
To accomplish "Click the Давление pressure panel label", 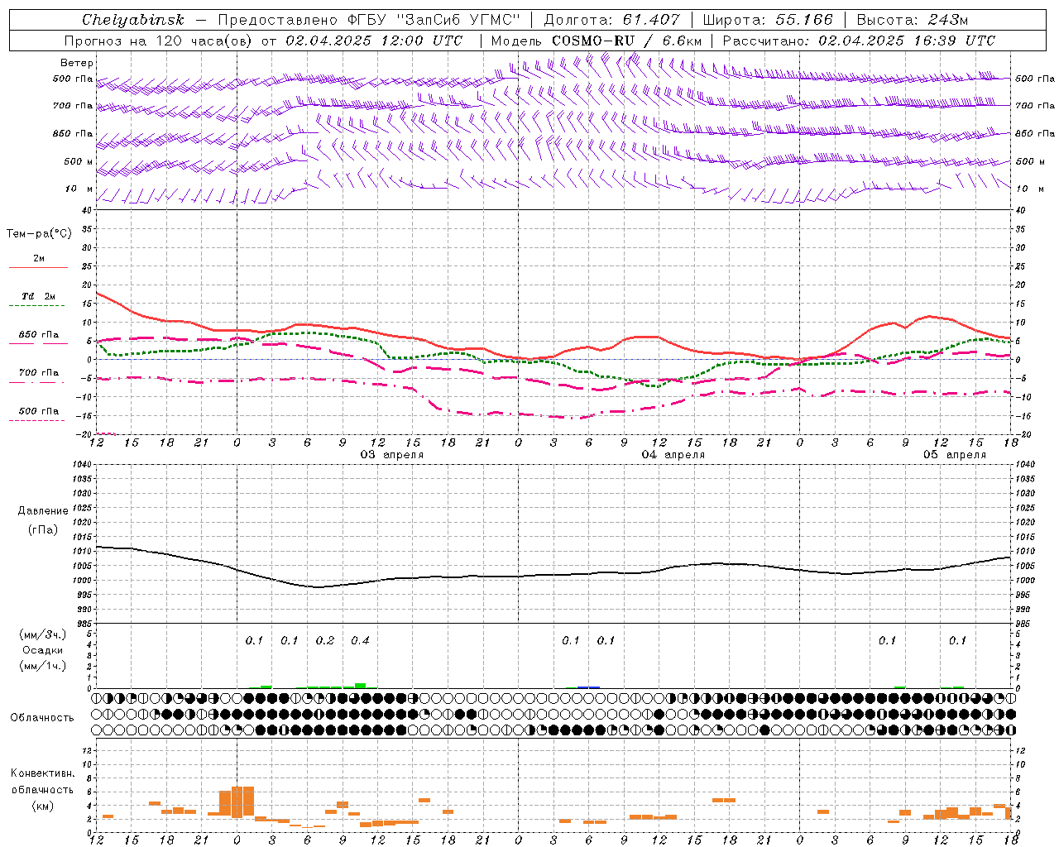I will click(43, 511).
